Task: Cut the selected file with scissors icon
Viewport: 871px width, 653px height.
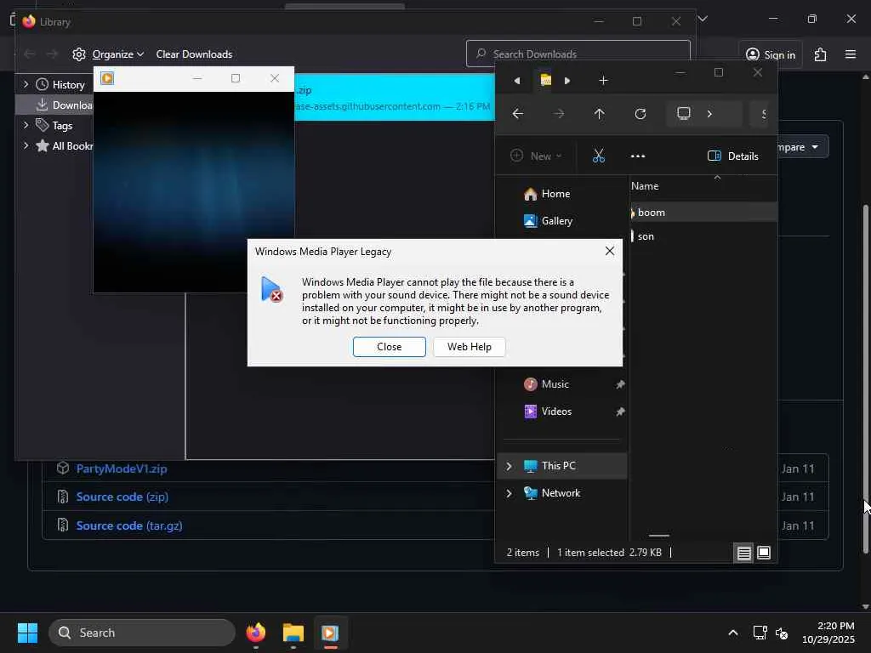Action: tap(598, 156)
